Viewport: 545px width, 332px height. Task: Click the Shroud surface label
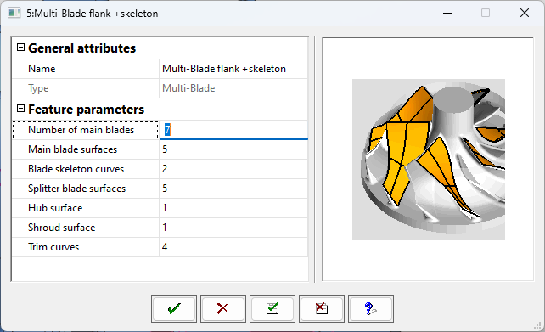tap(61, 228)
